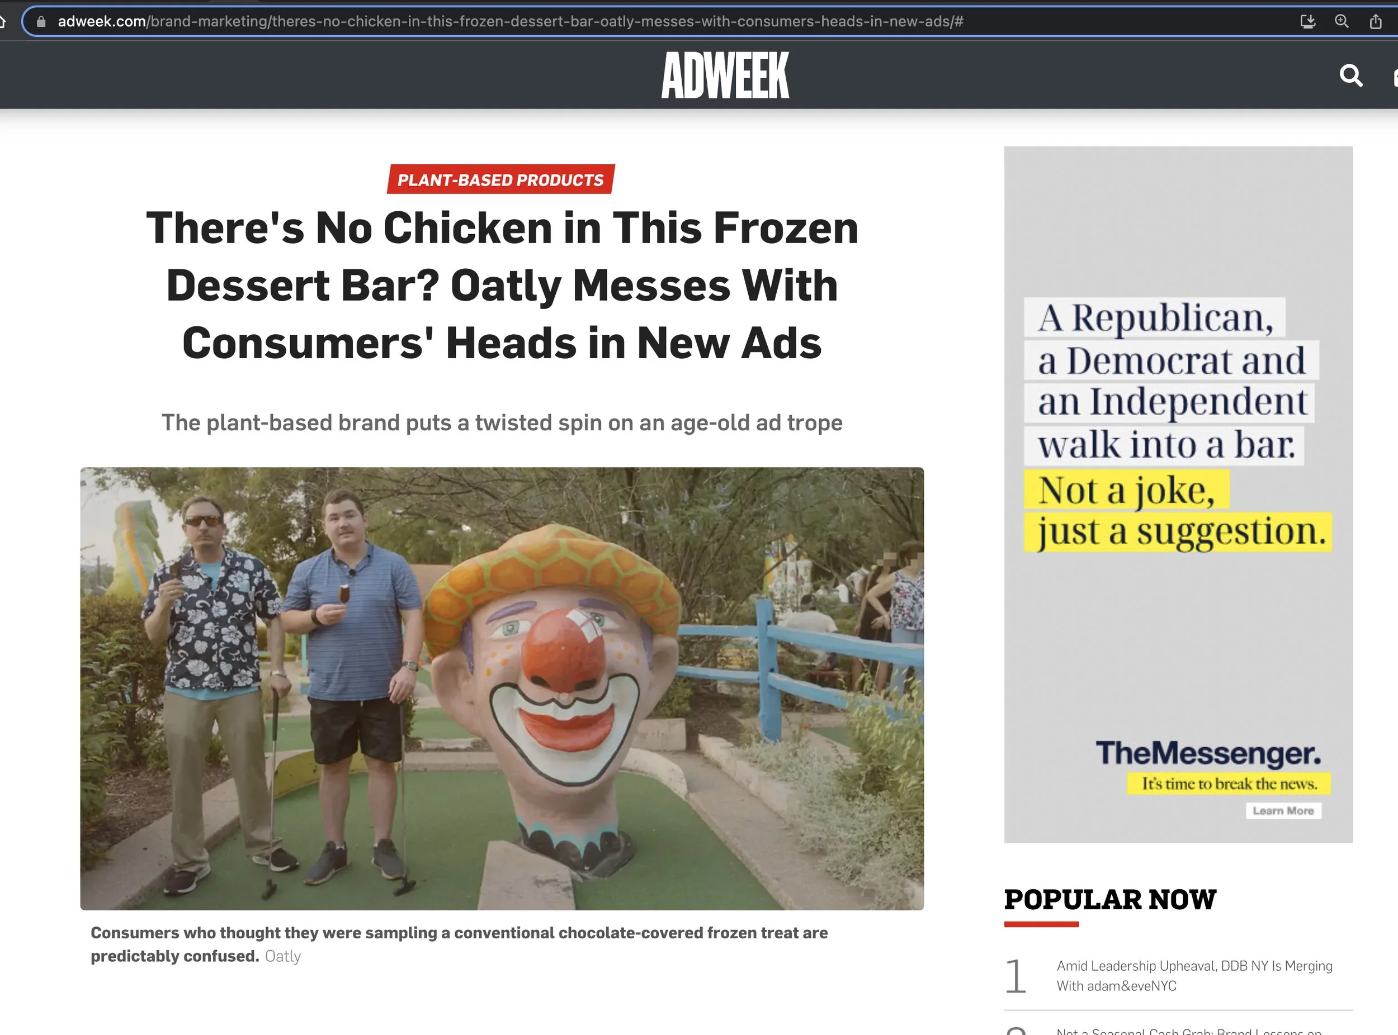
Task: Click TheMessenger logo in the sidebar ad
Action: tap(1208, 752)
